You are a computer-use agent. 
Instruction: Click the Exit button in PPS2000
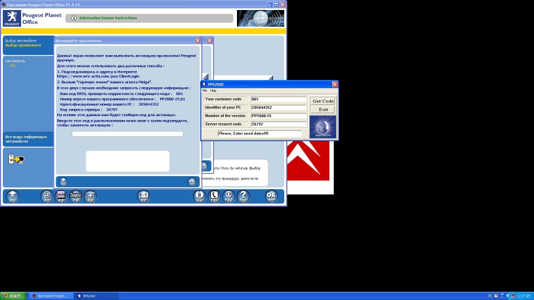(323, 109)
